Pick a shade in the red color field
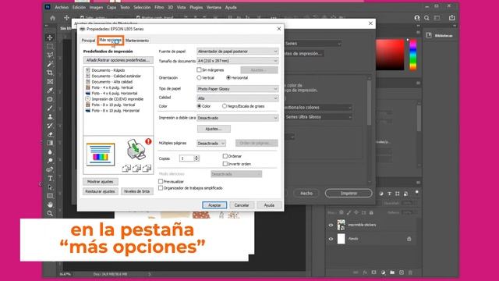 (390, 55)
